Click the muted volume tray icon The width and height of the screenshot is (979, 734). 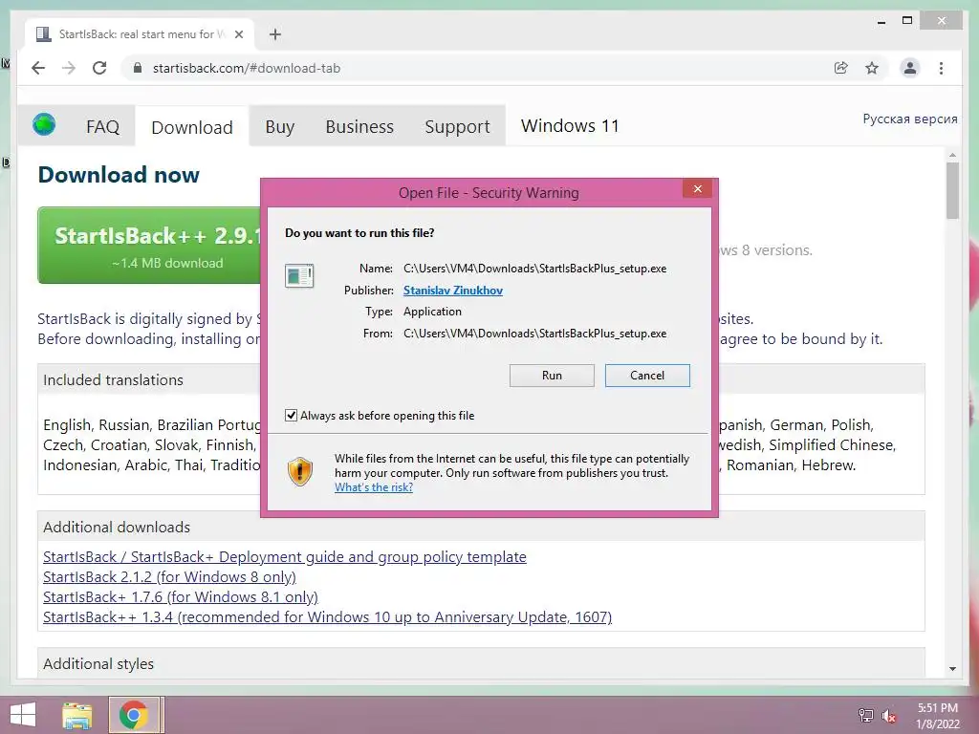pos(888,715)
